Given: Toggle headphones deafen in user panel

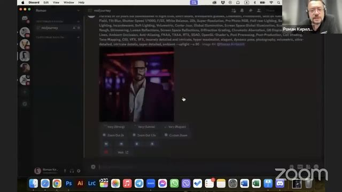Looking at the screenshot, I should tap(72, 171).
